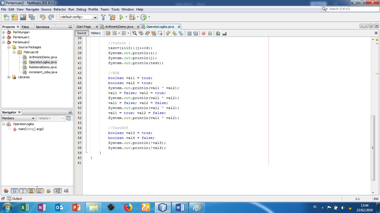The height and width of the screenshot is (213, 380).
Task: Click Sort by Source in Navigator
Action: click(66, 191)
